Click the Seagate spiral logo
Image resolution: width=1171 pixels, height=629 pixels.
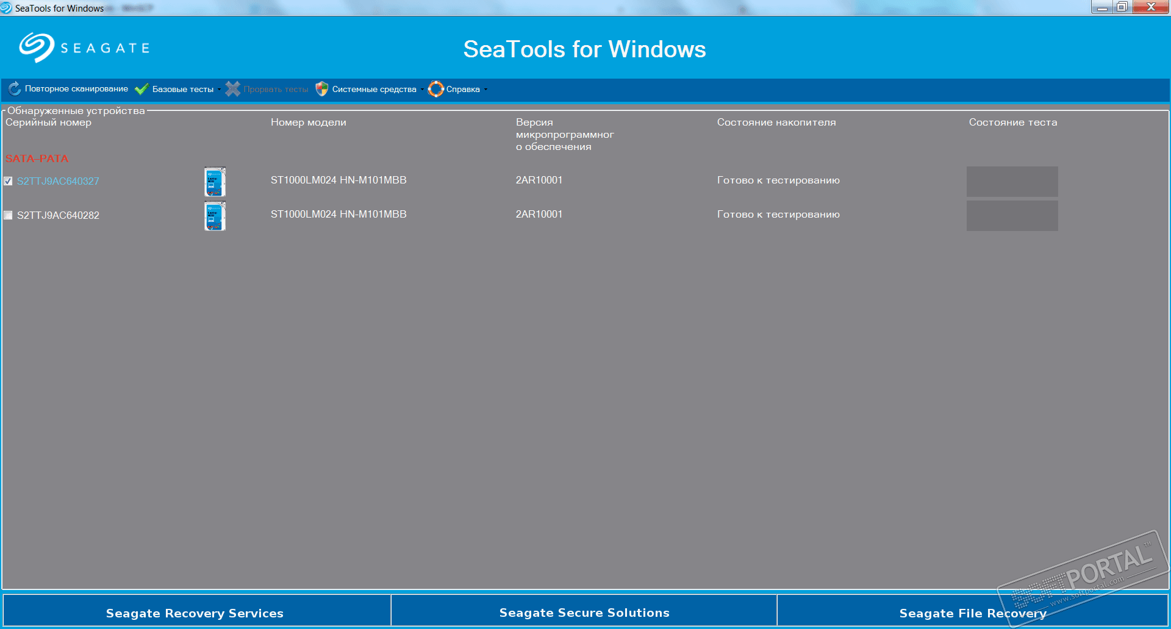37,48
